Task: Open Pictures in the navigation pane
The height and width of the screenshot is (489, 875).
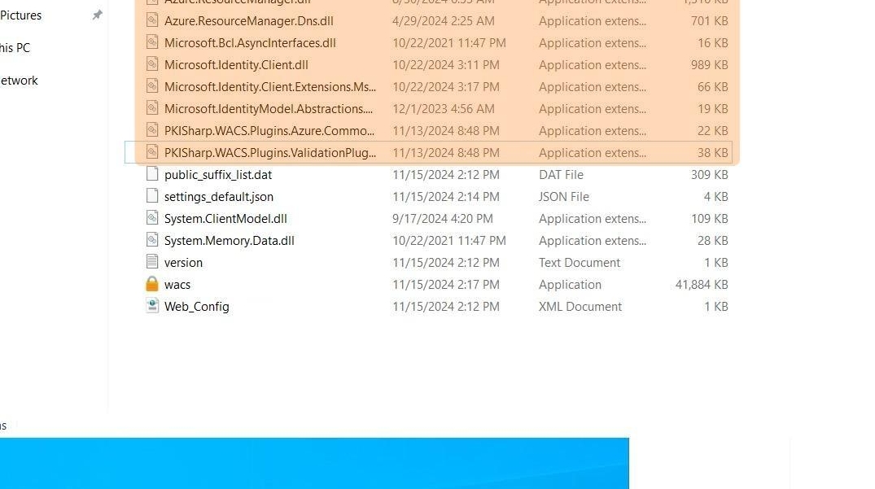Action: 20,15
